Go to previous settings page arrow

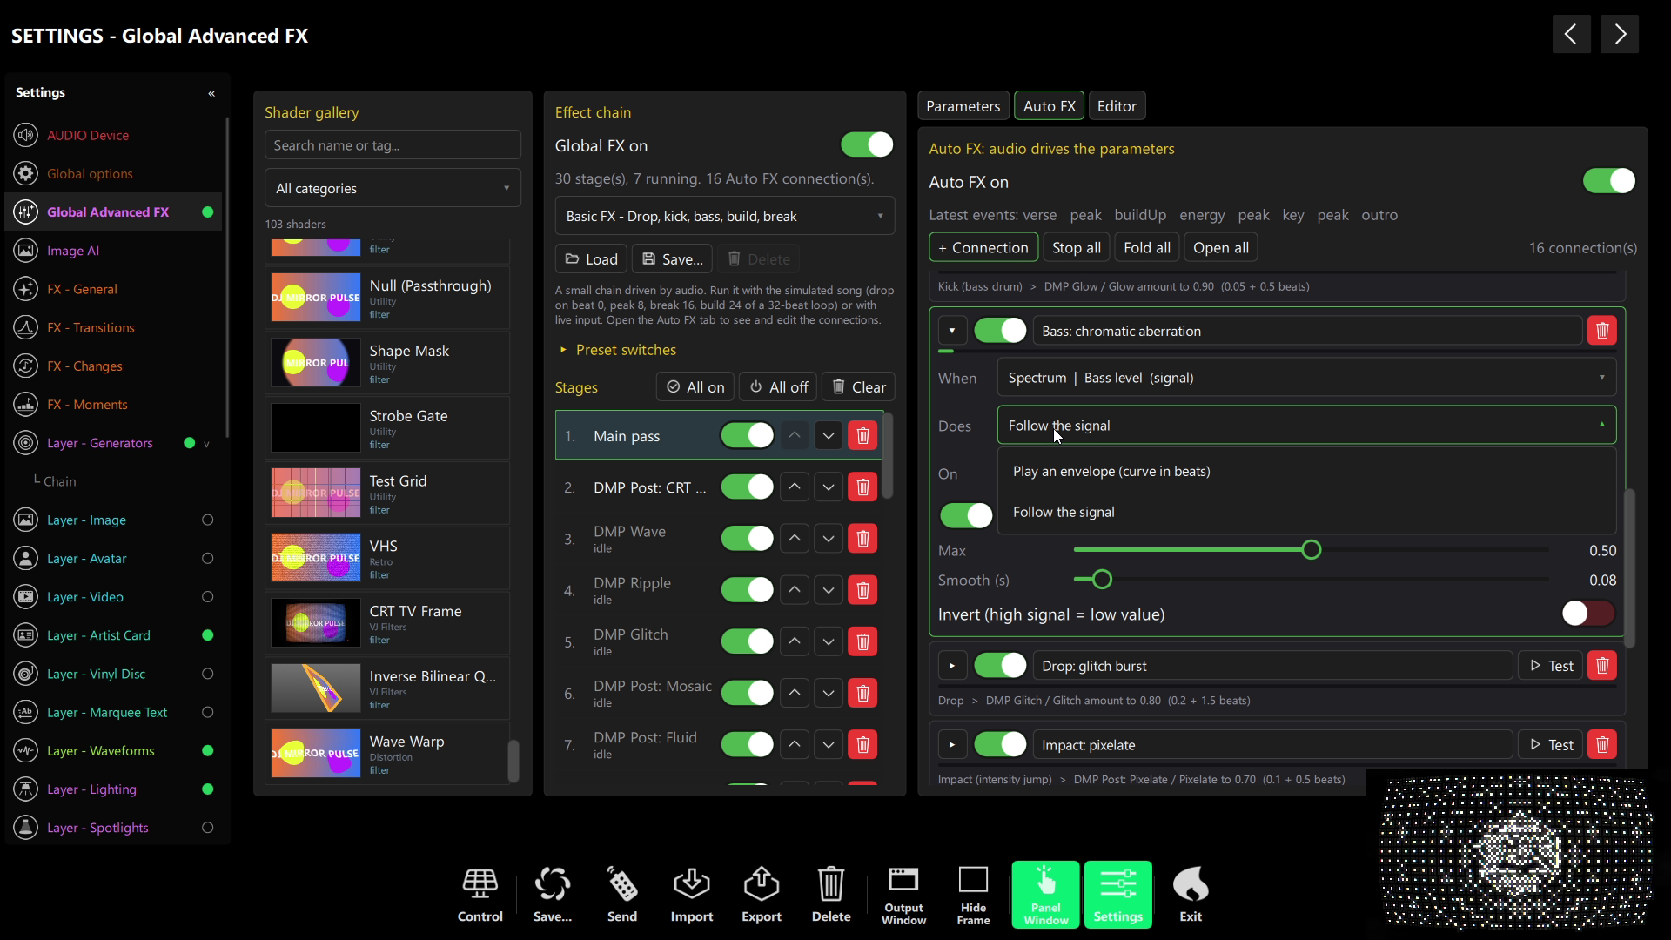tap(1572, 34)
